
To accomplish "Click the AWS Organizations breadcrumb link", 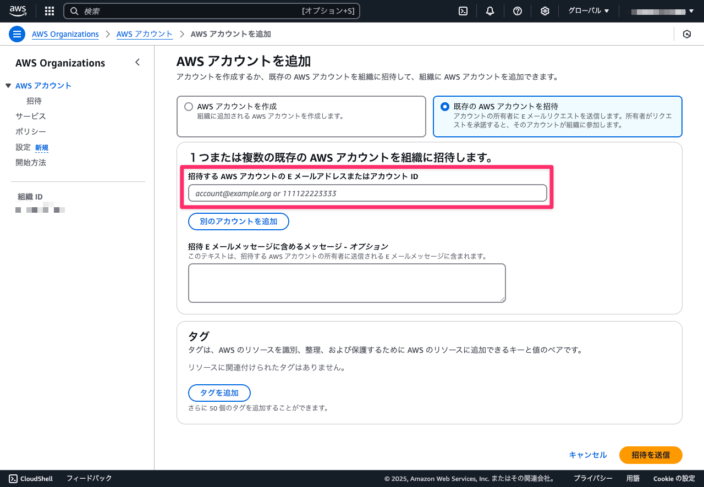I will [65, 34].
